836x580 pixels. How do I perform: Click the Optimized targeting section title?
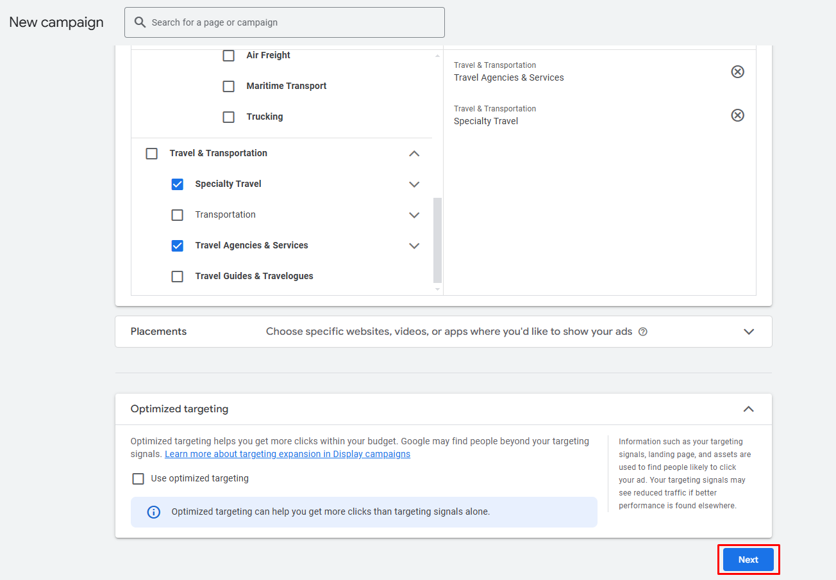pyautogui.click(x=180, y=409)
